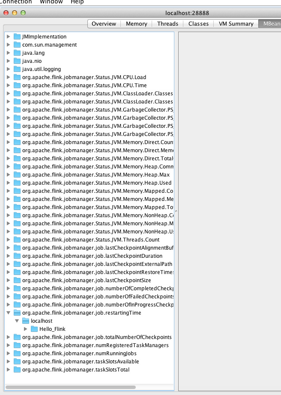The height and width of the screenshot is (395, 281).
Task: Click the taskSlotsTotal folder icon
Action: 17,370
